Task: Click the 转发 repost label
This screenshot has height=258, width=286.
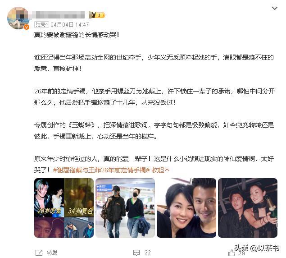Action: pyautogui.click(x=52, y=253)
